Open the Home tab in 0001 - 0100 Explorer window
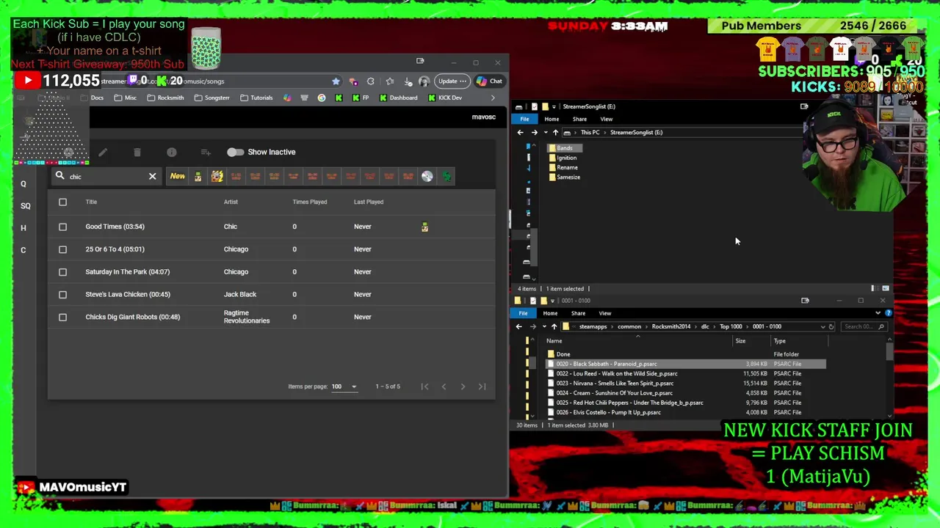The image size is (940, 528). pos(550,313)
